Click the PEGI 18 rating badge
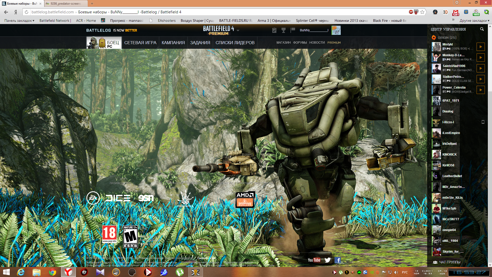 (x=109, y=234)
